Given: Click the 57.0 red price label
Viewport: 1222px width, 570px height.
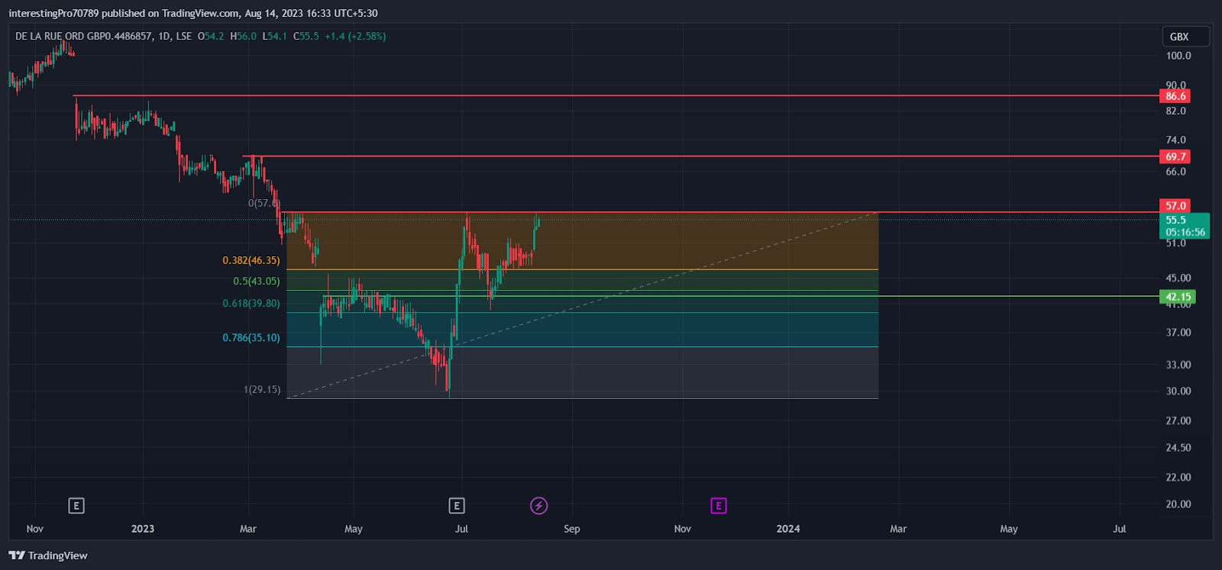Looking at the screenshot, I should 1175,206.
